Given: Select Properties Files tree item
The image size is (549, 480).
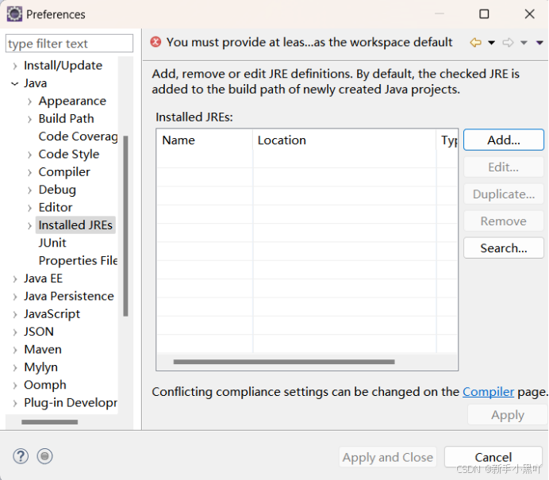Looking at the screenshot, I should pyautogui.click(x=78, y=261).
